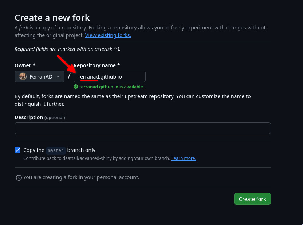Click the Create a new fork heading

(x=52, y=18)
